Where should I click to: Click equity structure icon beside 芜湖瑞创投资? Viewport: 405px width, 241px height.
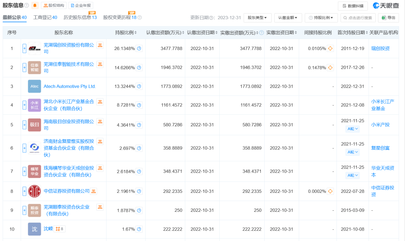100,45
